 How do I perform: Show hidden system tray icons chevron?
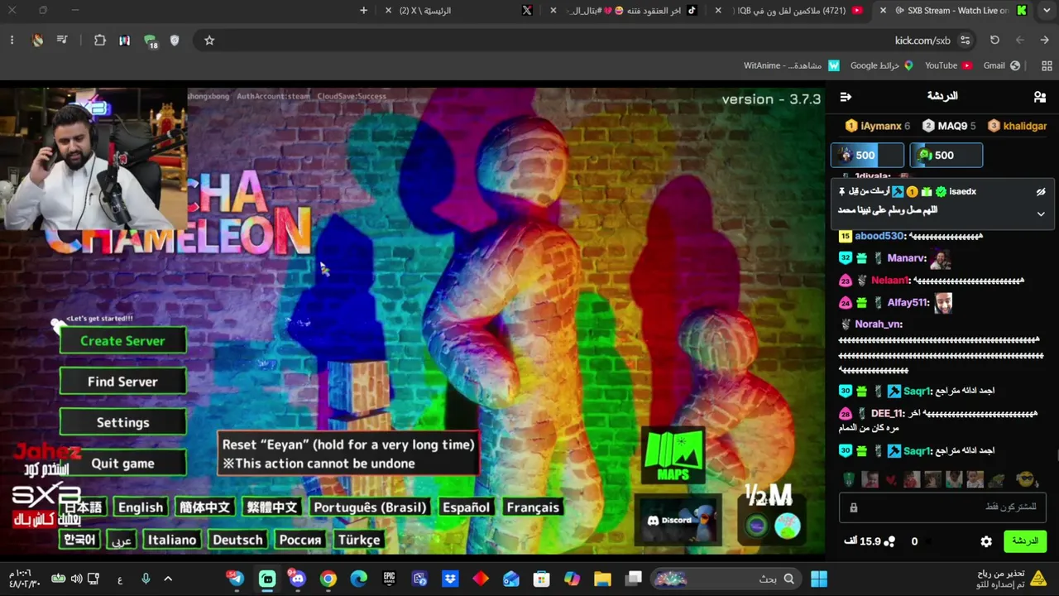tap(168, 579)
